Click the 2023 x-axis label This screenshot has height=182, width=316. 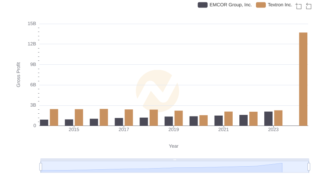click(273, 129)
